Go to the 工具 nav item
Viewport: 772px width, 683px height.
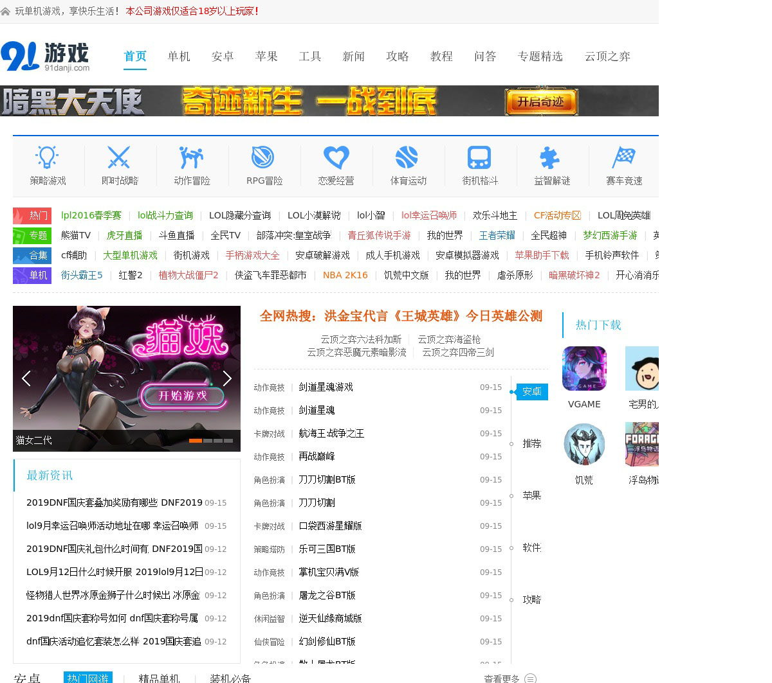tap(310, 57)
